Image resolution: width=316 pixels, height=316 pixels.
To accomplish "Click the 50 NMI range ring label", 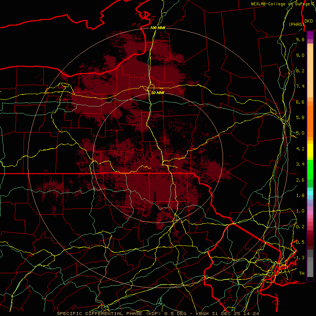I will pyautogui.click(x=158, y=93).
